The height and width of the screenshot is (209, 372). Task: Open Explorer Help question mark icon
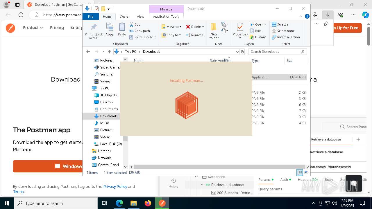307,17
